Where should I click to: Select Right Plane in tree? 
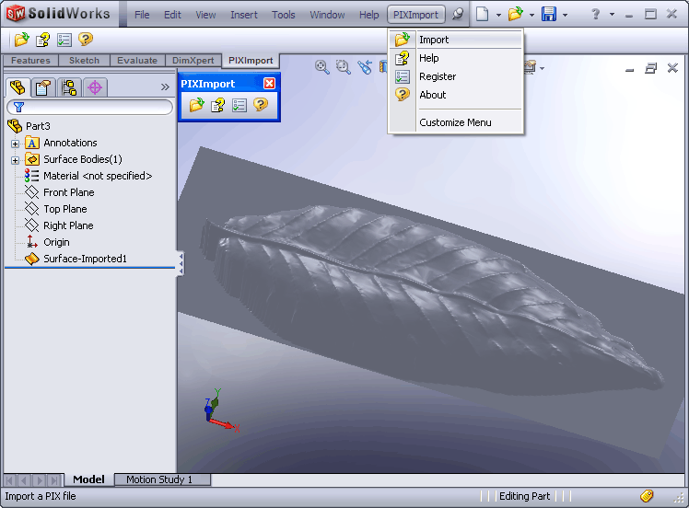coord(68,225)
